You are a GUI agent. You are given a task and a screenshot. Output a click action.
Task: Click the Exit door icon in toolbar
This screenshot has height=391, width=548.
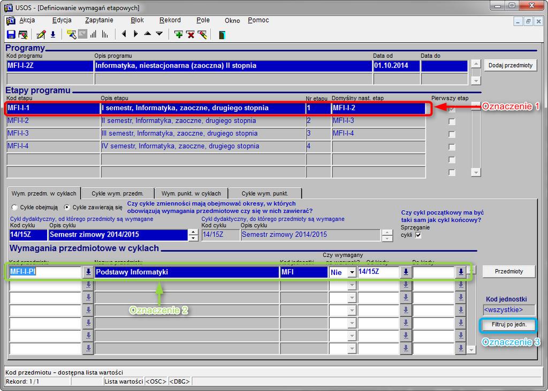[222, 35]
